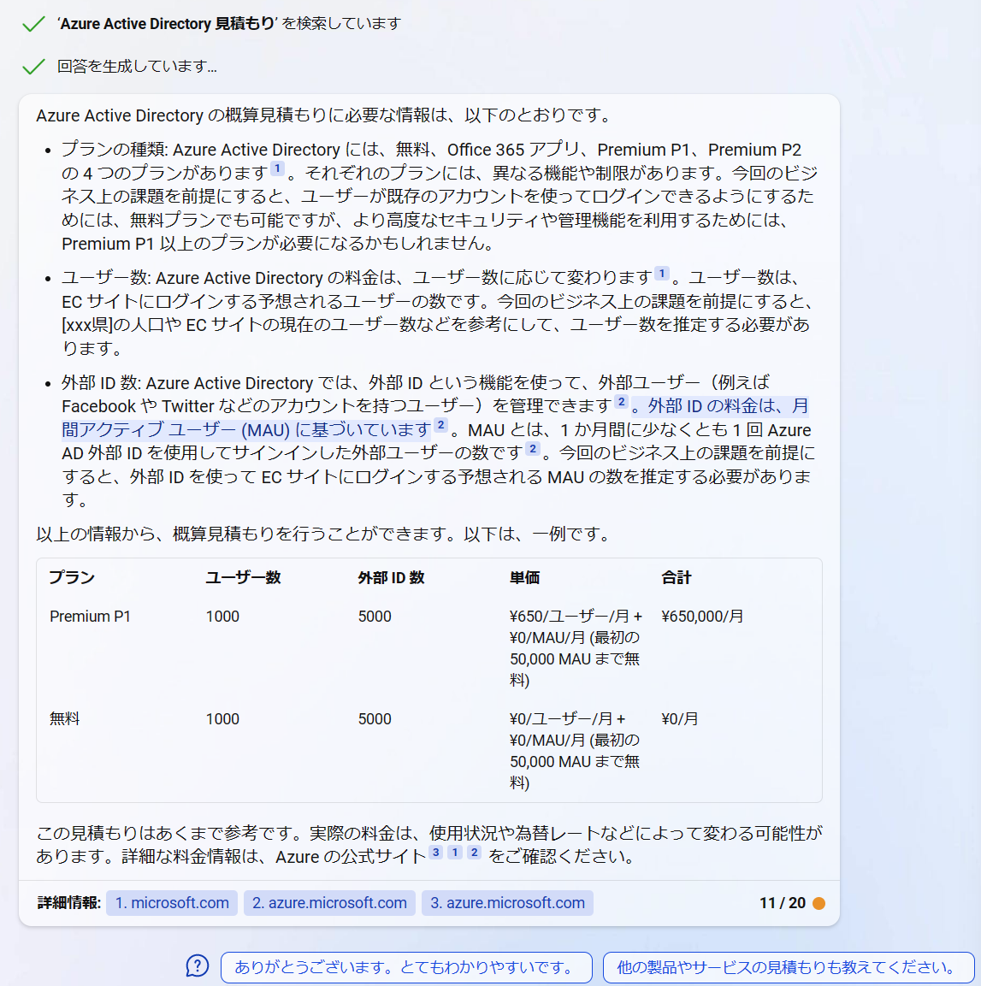This screenshot has height=986, width=981.
Task: Click external ID count 5000 in Premium P1 row
Action: 375,617
